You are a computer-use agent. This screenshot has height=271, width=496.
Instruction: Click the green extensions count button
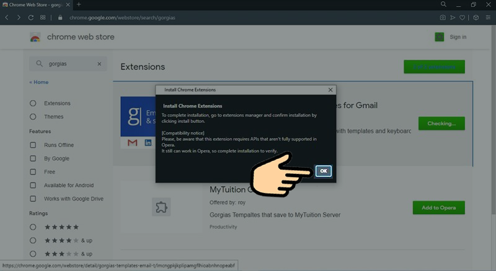pyautogui.click(x=434, y=67)
